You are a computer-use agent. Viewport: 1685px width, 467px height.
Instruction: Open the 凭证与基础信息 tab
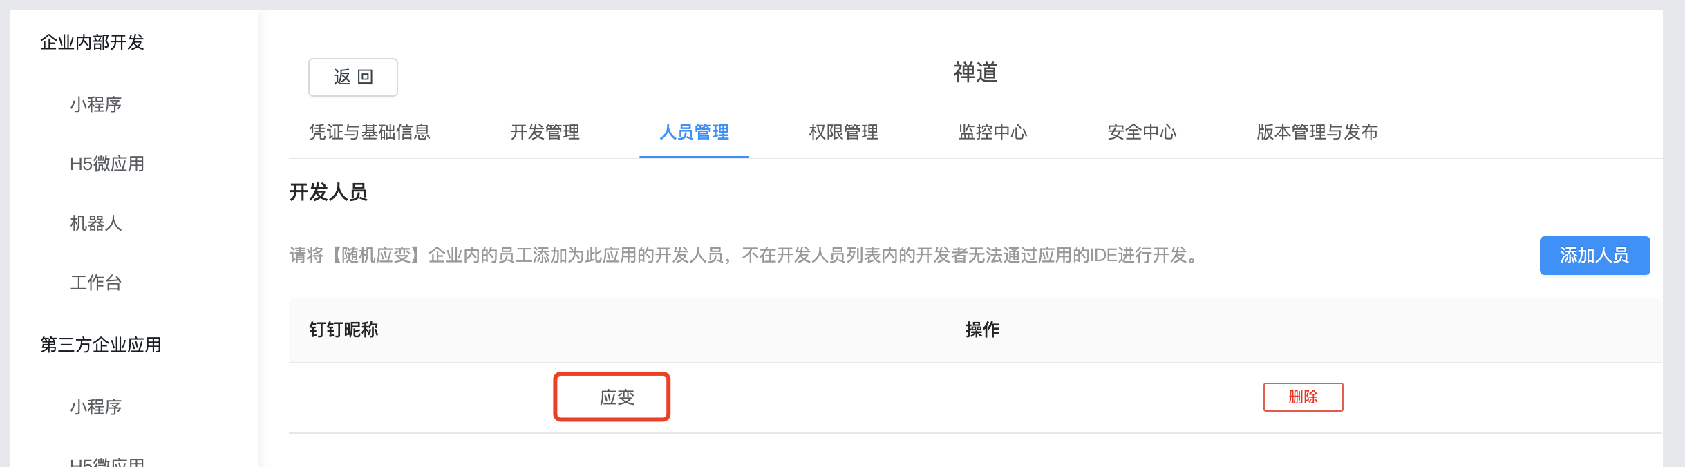pos(370,132)
